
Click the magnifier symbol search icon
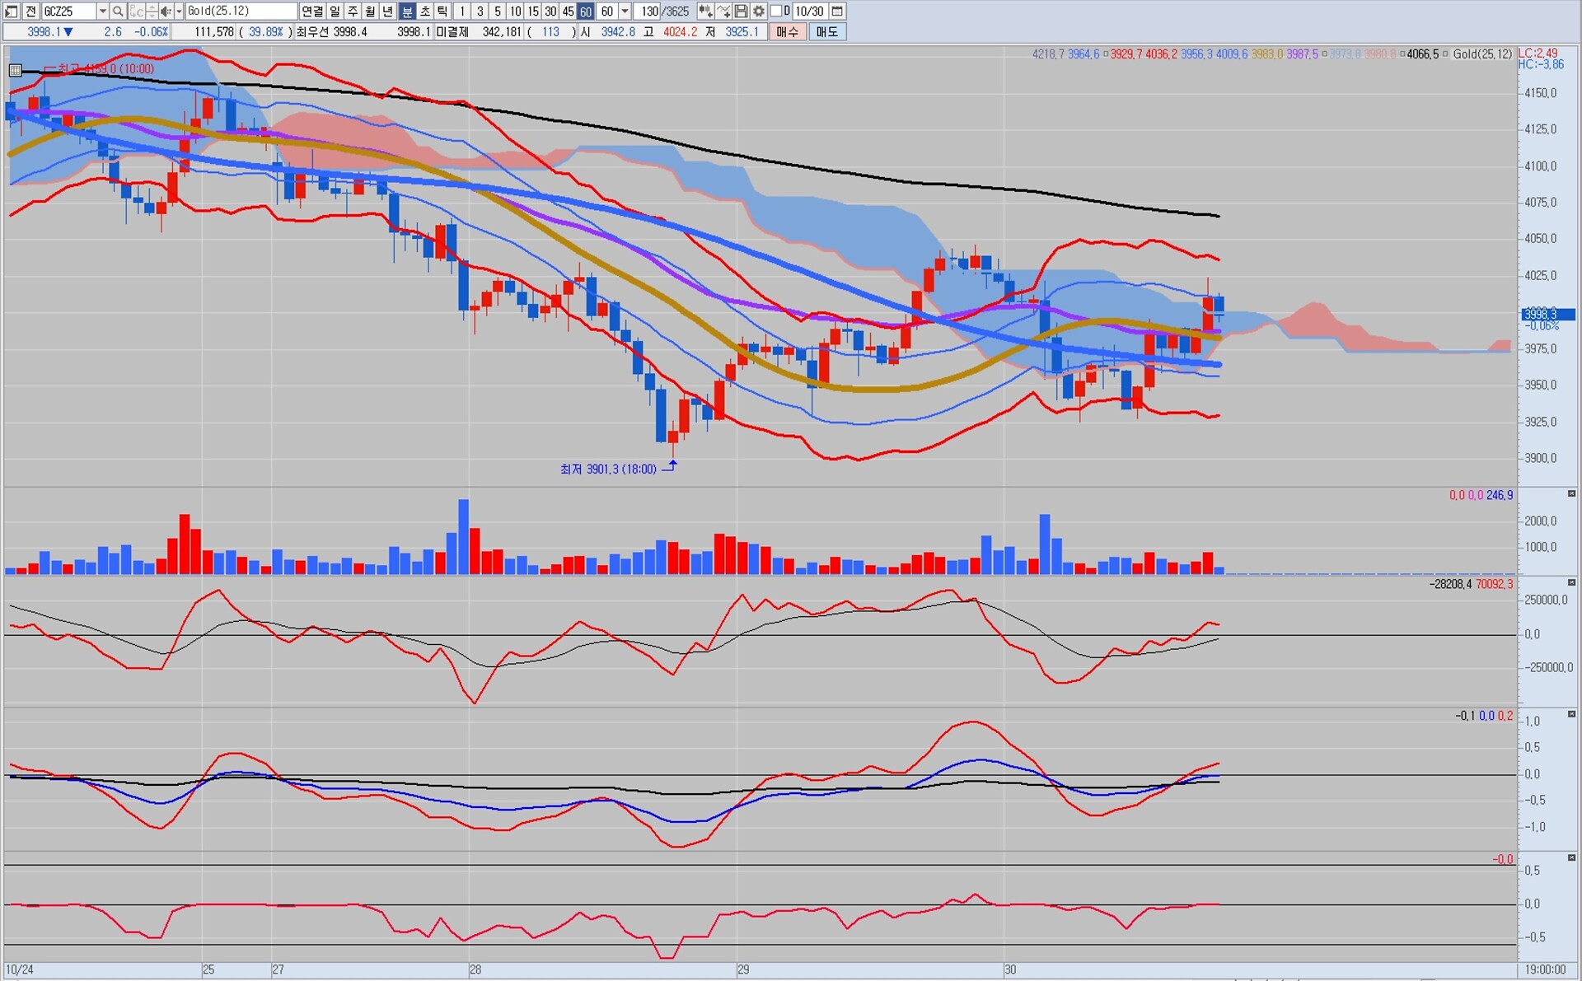pyautogui.click(x=118, y=11)
